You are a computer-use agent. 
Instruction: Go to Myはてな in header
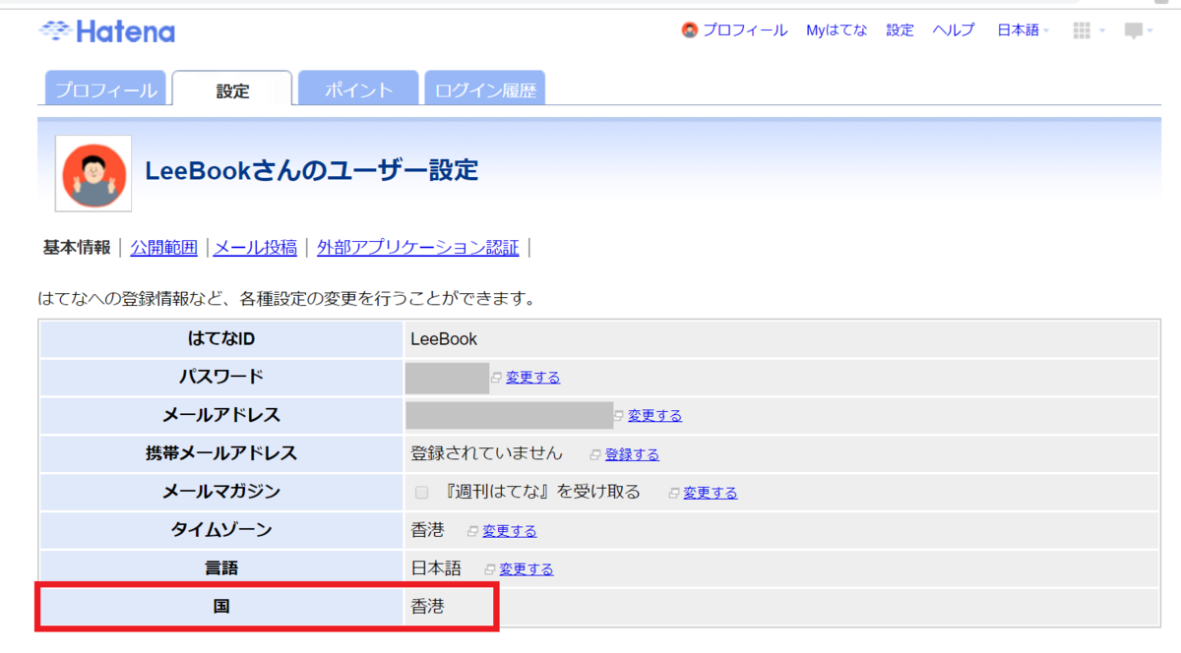tap(837, 30)
